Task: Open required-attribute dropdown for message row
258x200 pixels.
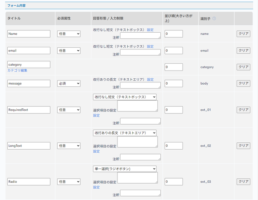Action: (69, 83)
